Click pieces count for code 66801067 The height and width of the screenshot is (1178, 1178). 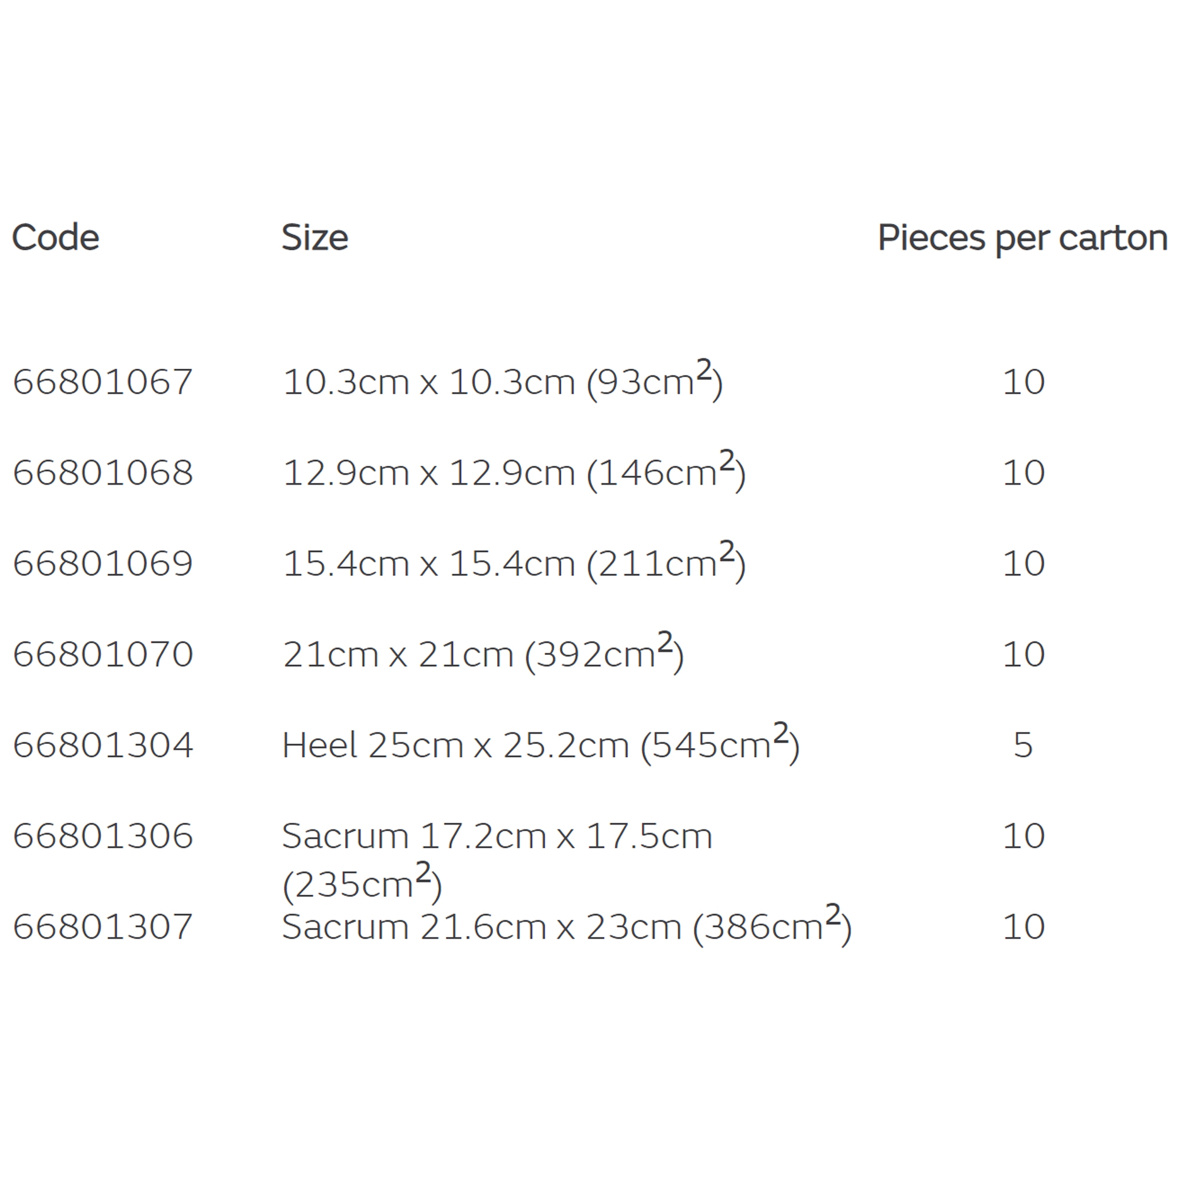[x=1024, y=382]
